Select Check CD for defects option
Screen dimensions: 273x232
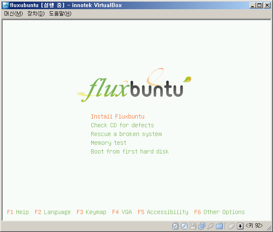(x=122, y=125)
